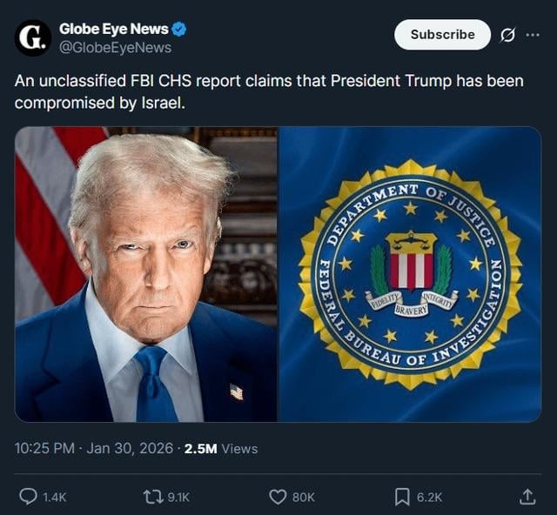Bookmark the post with bookmark icon
557x515 pixels.
coord(402,497)
